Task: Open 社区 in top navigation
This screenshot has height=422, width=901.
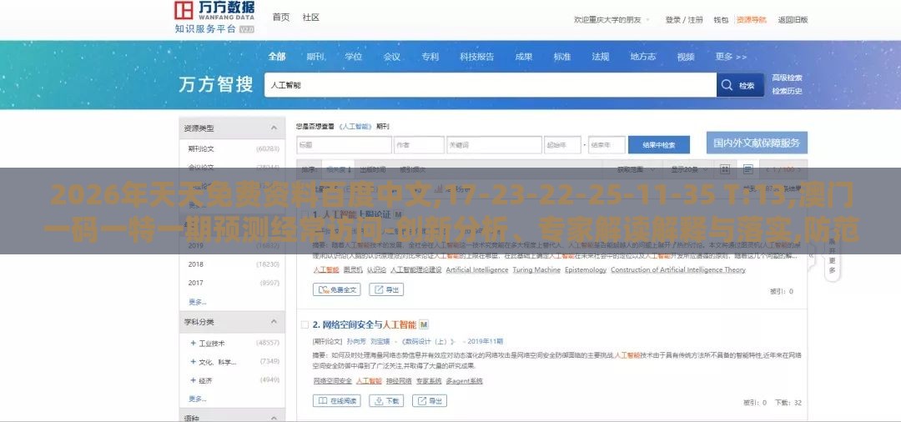Action: coord(311,18)
